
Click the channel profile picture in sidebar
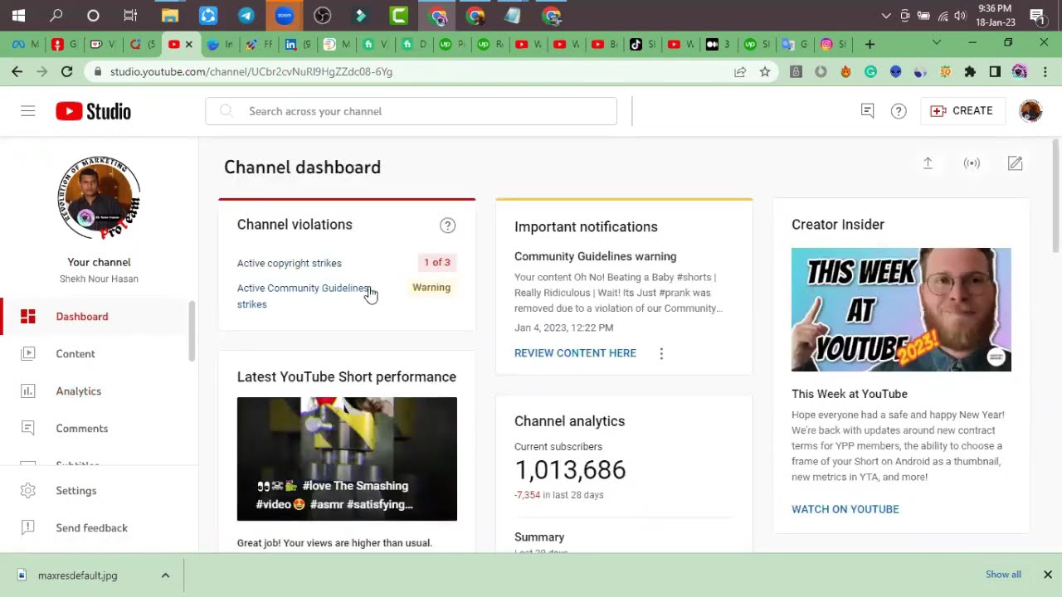point(99,197)
